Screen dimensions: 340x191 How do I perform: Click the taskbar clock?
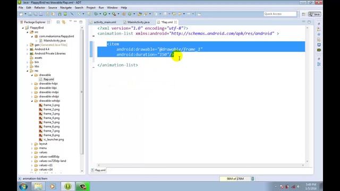(311, 186)
